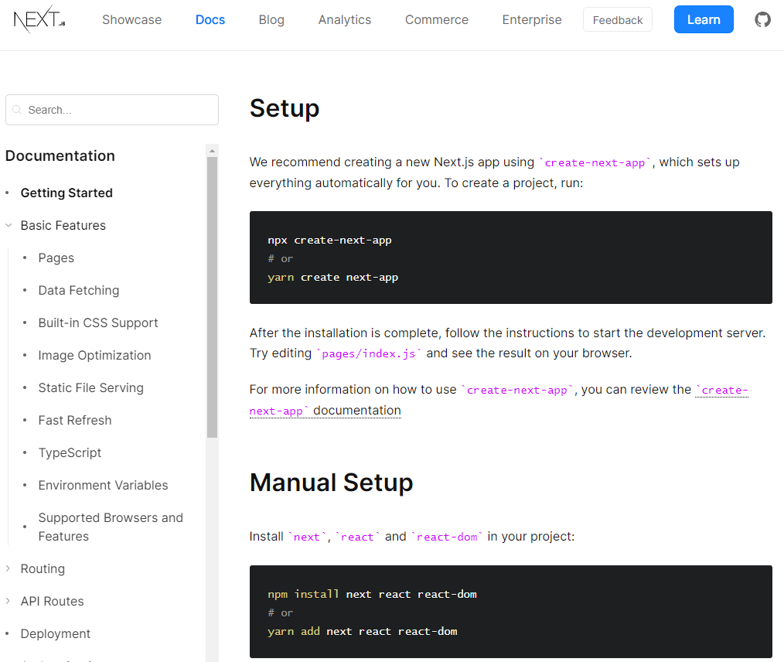Open the TypeScript doc page
The width and height of the screenshot is (784, 662).
click(x=70, y=453)
